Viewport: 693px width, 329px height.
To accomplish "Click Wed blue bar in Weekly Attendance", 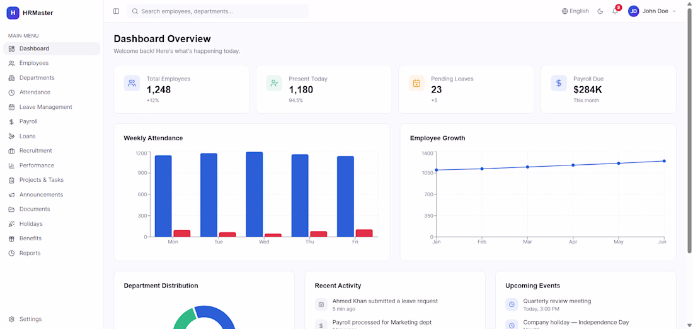I will 255,194.
